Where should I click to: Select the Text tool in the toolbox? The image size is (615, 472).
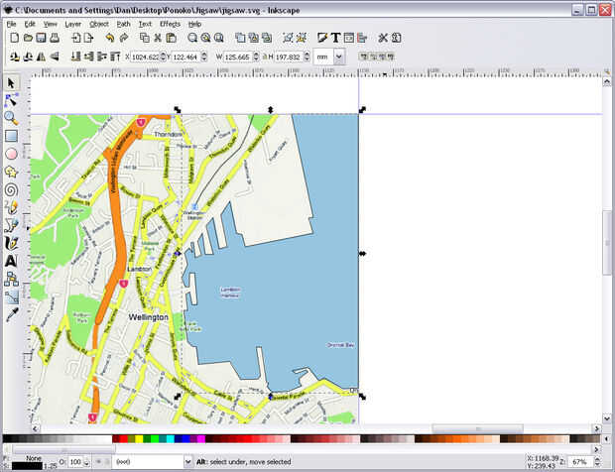tap(11, 261)
